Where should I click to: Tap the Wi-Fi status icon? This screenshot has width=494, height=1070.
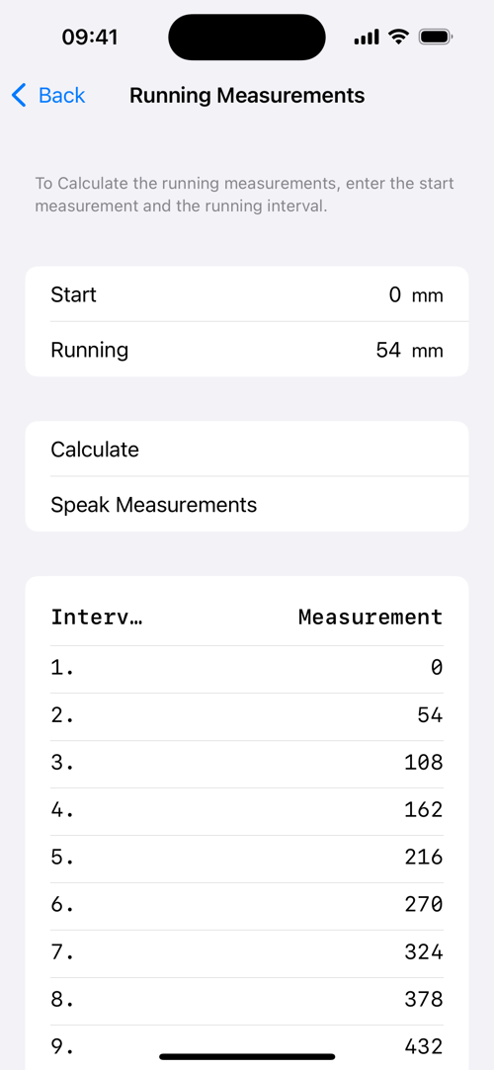click(398, 37)
